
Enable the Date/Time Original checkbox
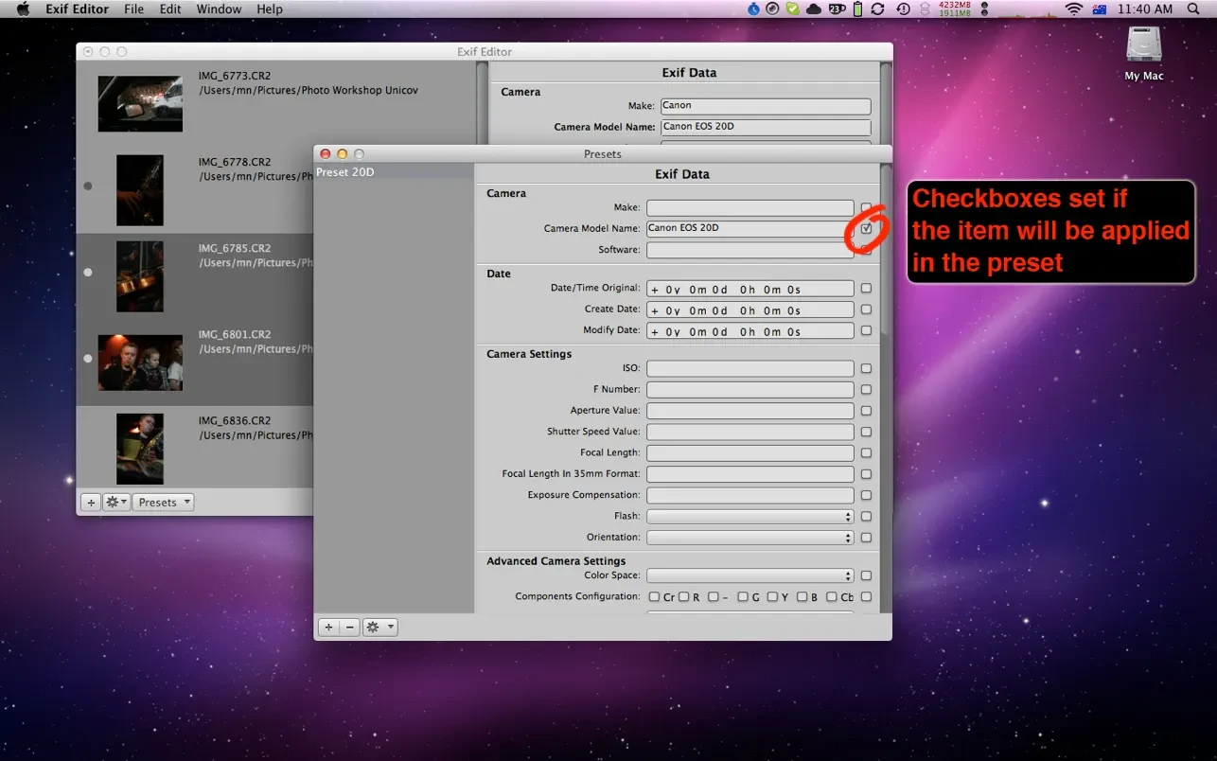click(866, 289)
